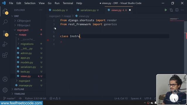Place cursor on the class Instru line
The height and width of the screenshot is (105, 187).
point(70,36)
